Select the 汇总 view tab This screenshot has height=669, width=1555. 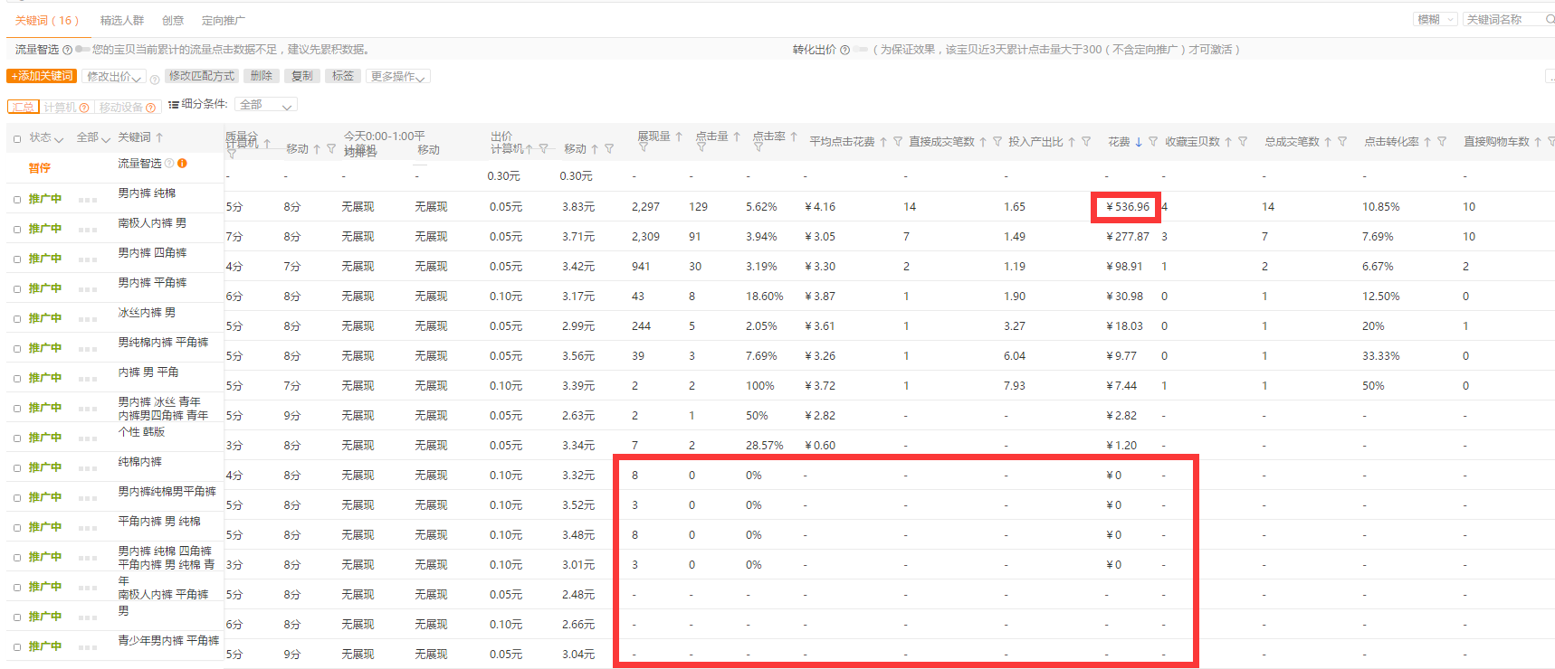(24, 107)
